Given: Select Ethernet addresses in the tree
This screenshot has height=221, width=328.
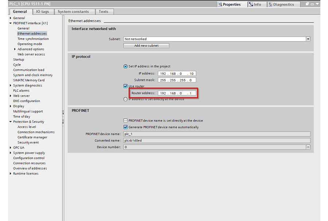Looking at the screenshot, I should click(x=32, y=33).
